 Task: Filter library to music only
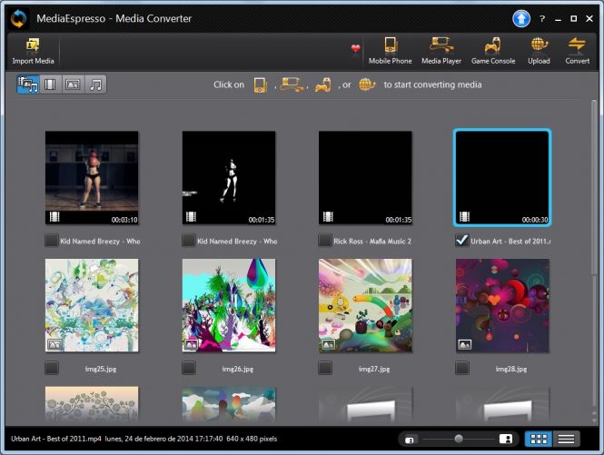coord(95,84)
